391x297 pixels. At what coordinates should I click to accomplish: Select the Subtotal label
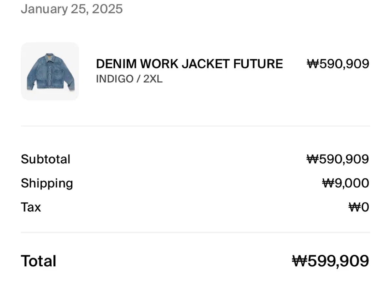point(46,159)
